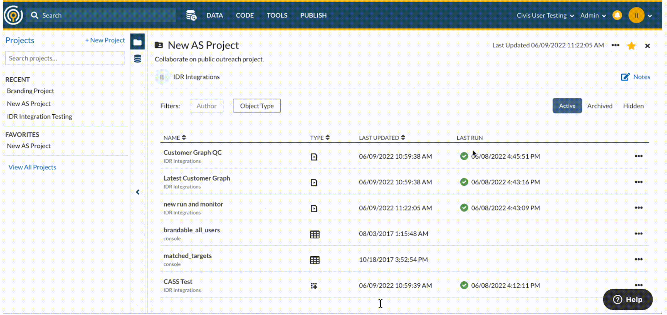Open Branding Project from Recent
The image size is (667, 315).
[x=30, y=91]
